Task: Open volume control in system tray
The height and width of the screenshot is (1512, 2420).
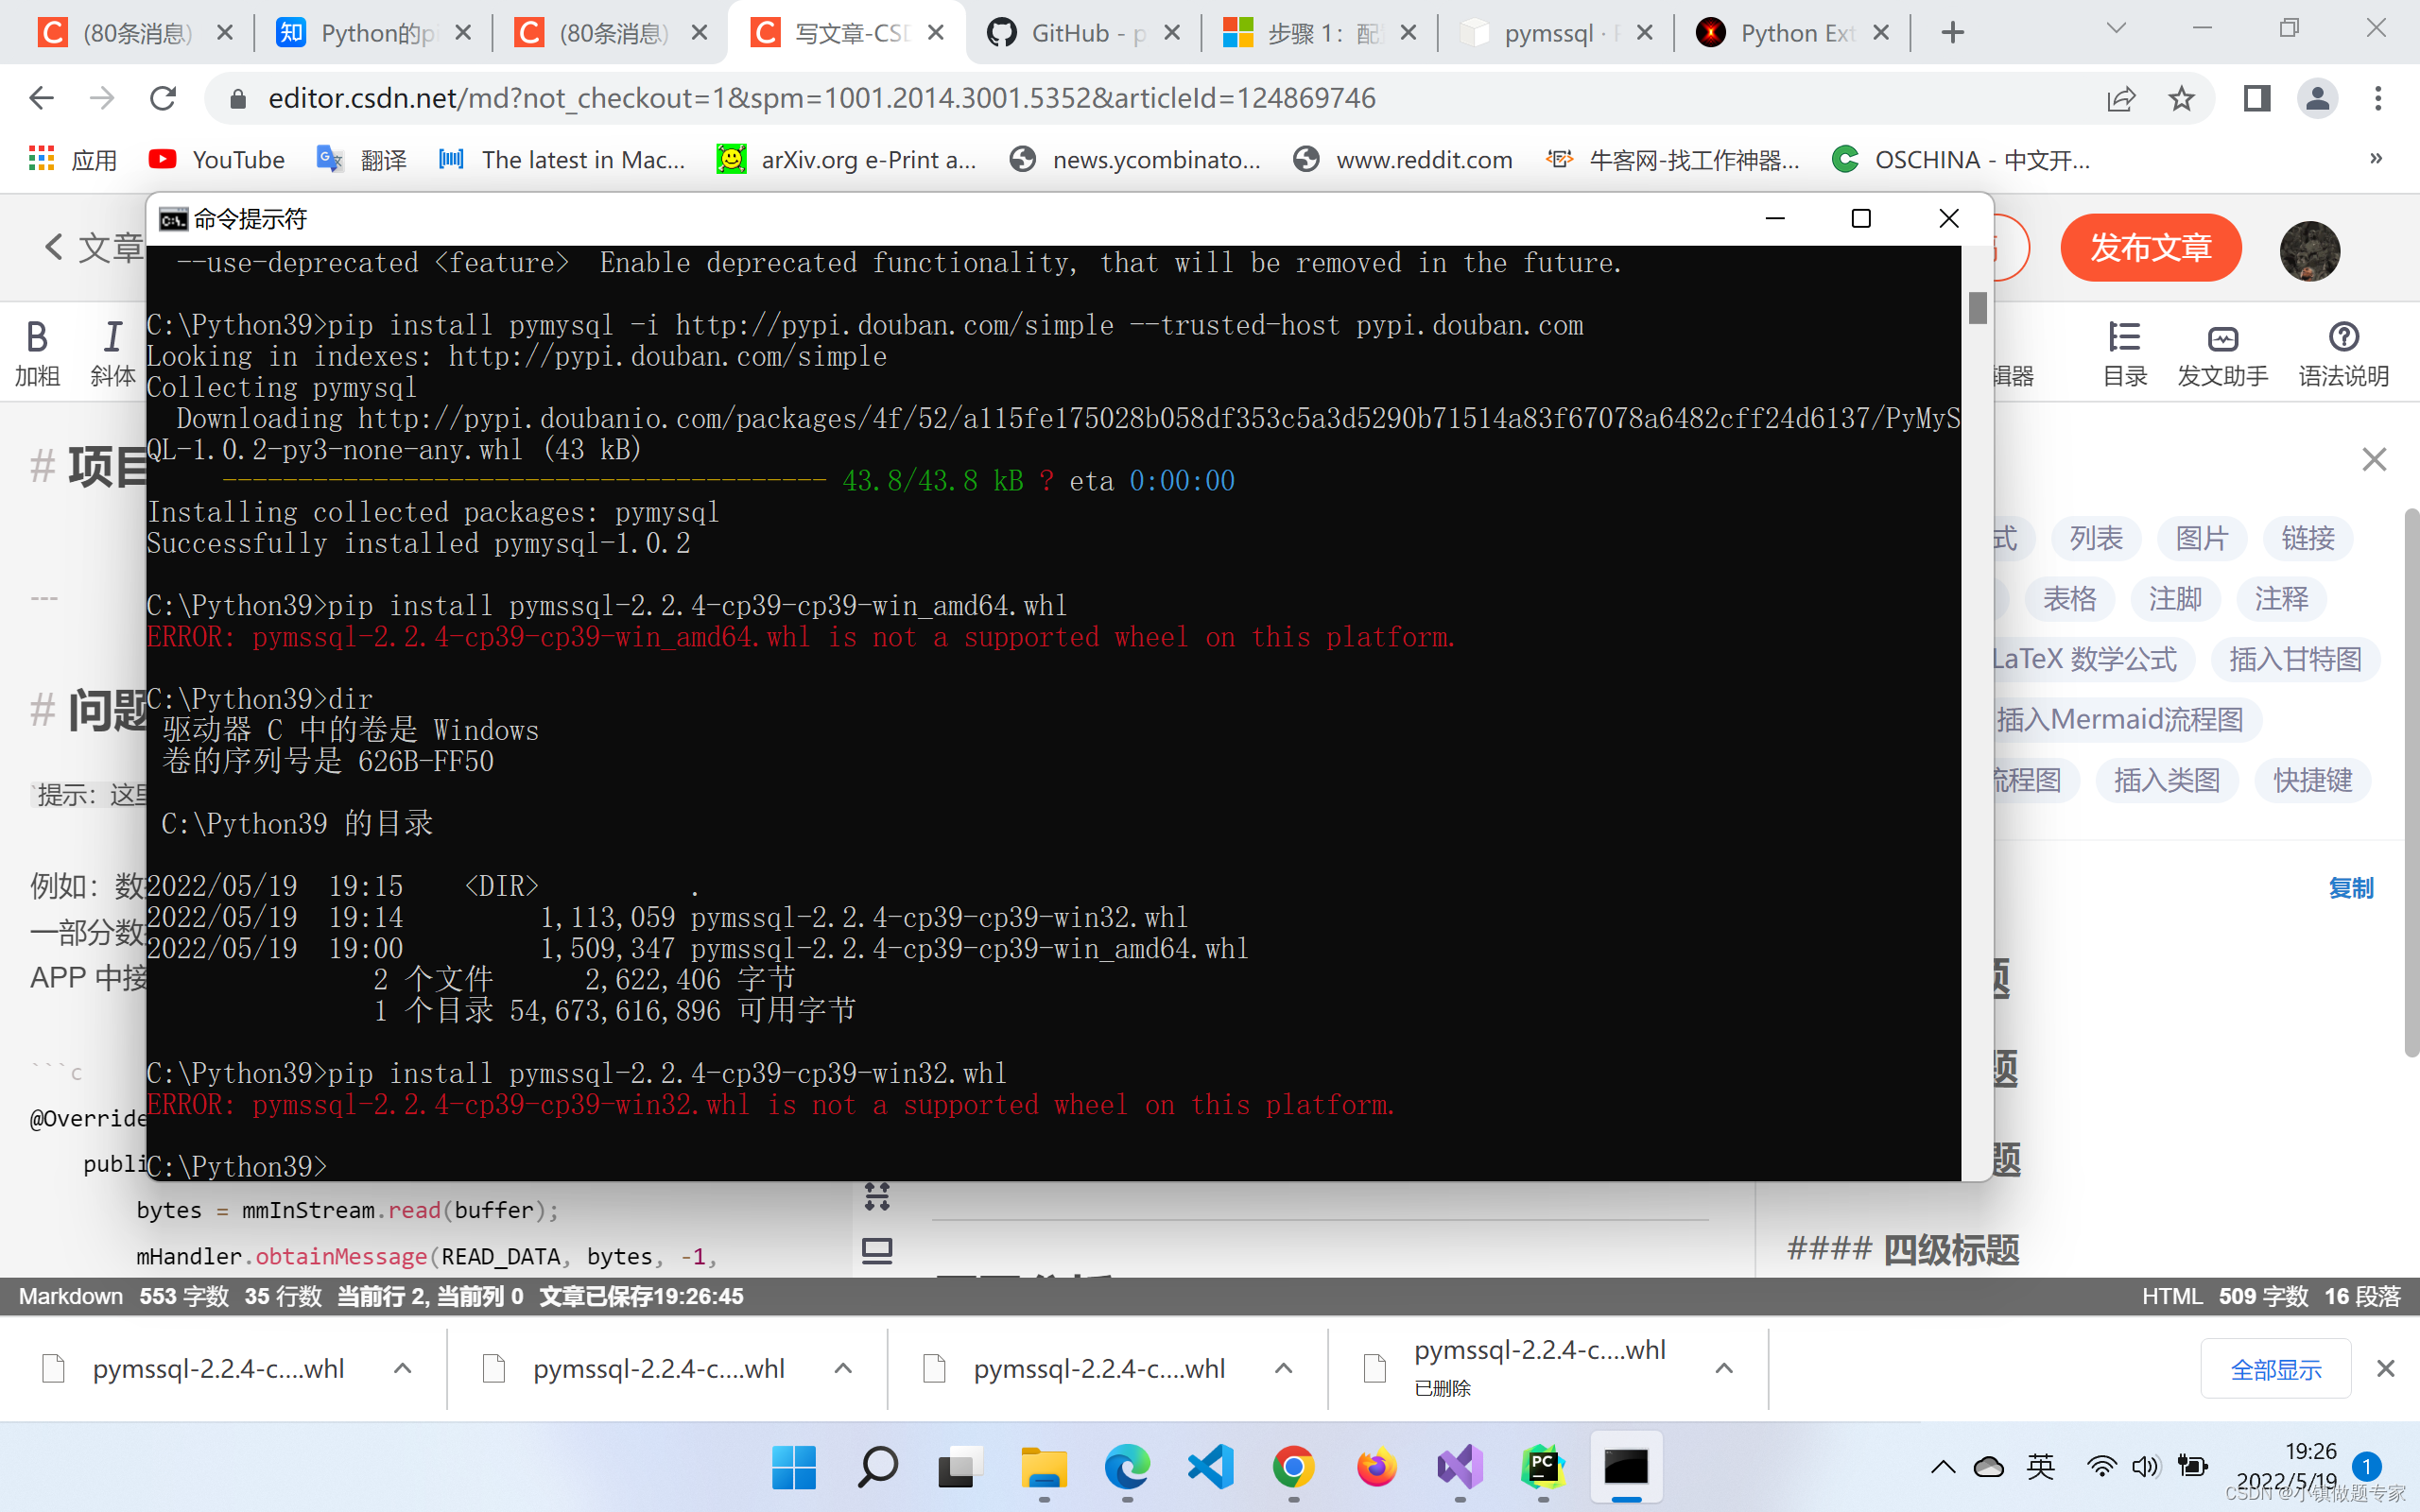Action: (x=2145, y=1467)
